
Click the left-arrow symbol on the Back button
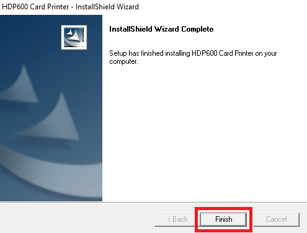pyautogui.click(x=169, y=219)
